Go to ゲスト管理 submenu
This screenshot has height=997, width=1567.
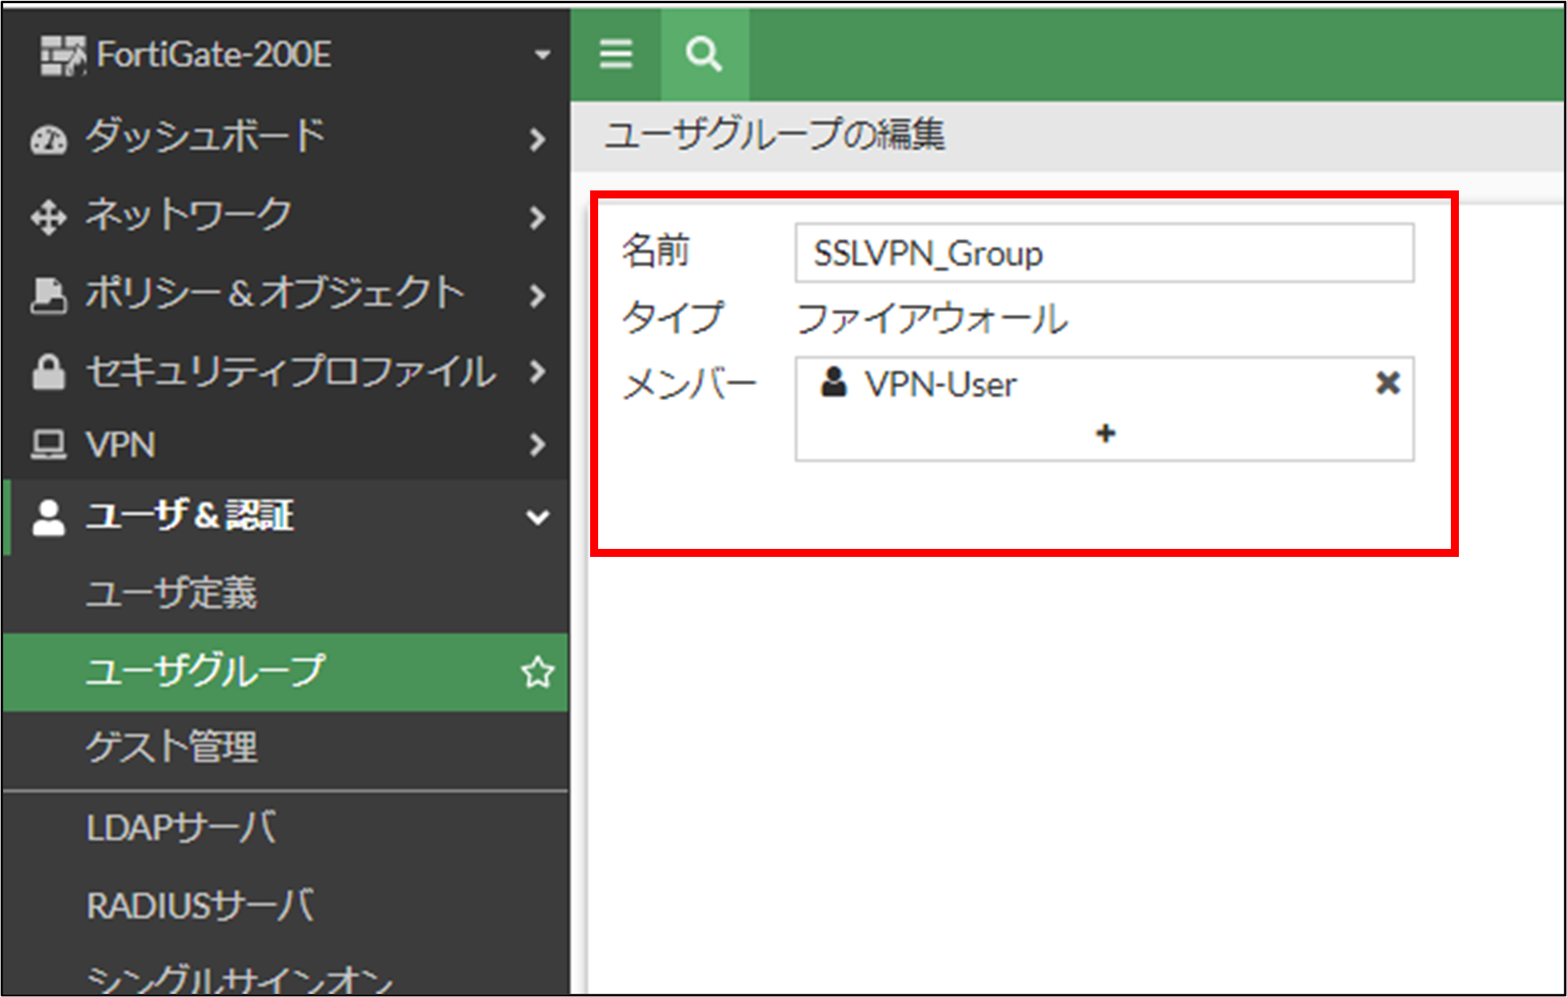click(x=285, y=749)
